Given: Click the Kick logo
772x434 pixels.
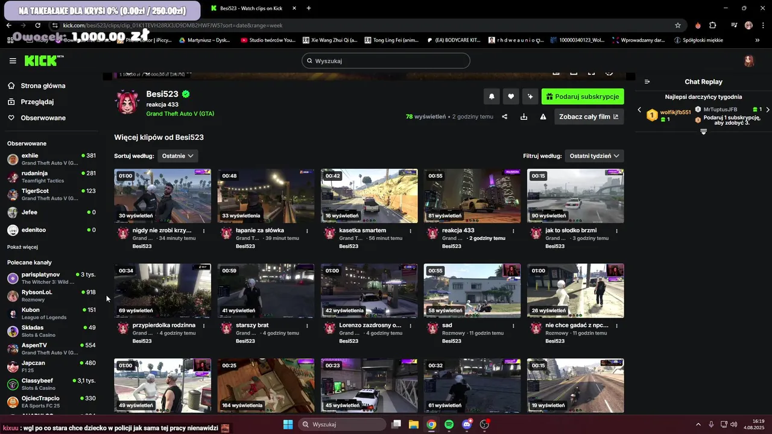Looking at the screenshot, I should coord(43,60).
